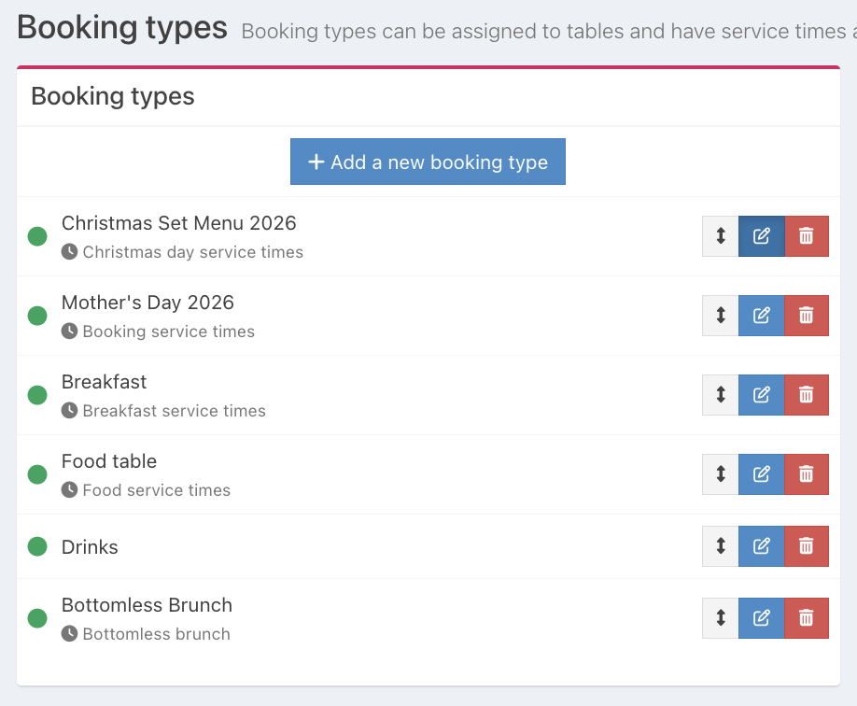857x706 pixels.
Task: Edit the Christmas Set Menu 2026 booking type
Action: point(762,236)
